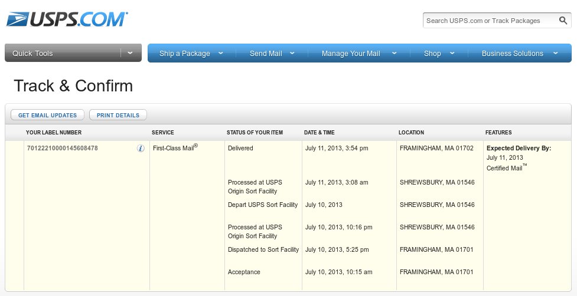The height and width of the screenshot is (296, 577).
Task: Expand the Business Solutions chevron
Action: click(555, 53)
